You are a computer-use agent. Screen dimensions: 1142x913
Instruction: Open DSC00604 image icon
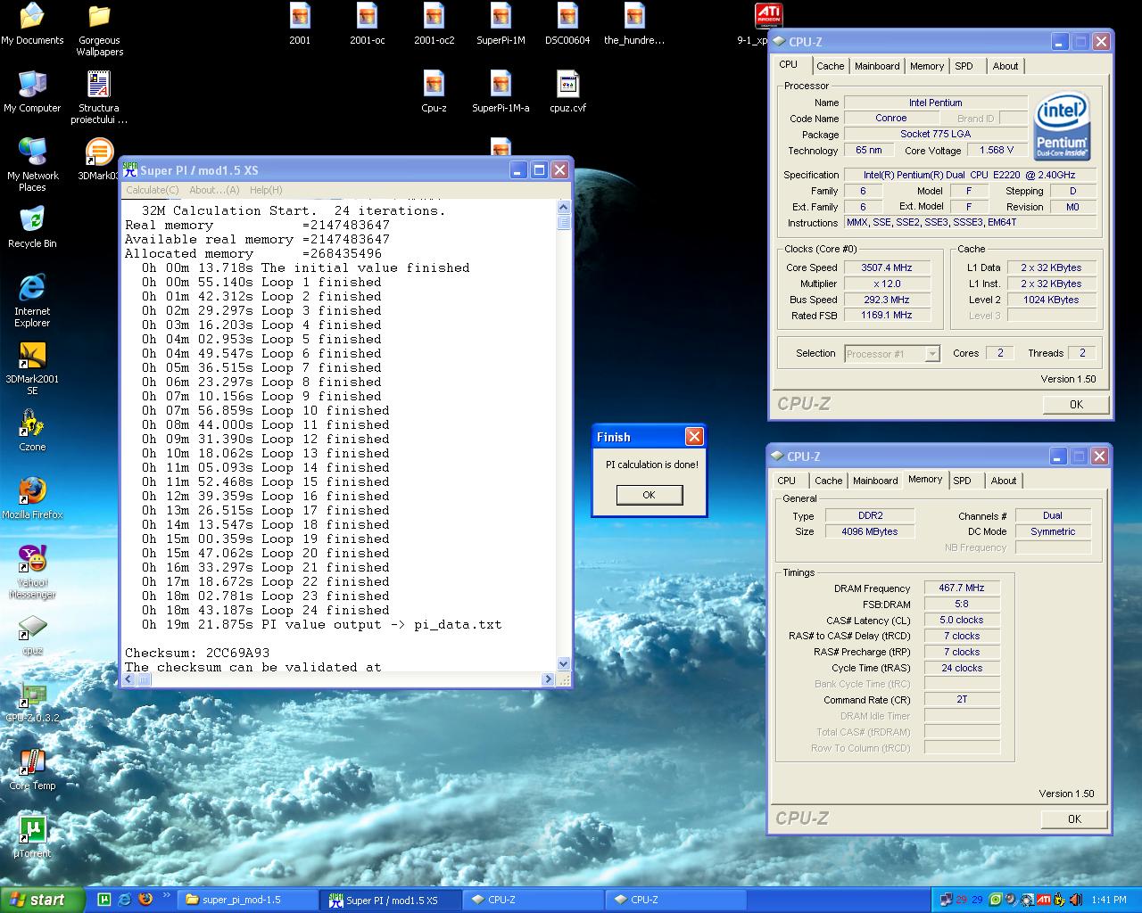[x=567, y=24]
